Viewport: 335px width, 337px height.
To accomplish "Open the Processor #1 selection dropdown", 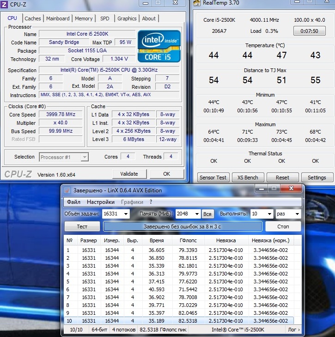I will [64, 157].
